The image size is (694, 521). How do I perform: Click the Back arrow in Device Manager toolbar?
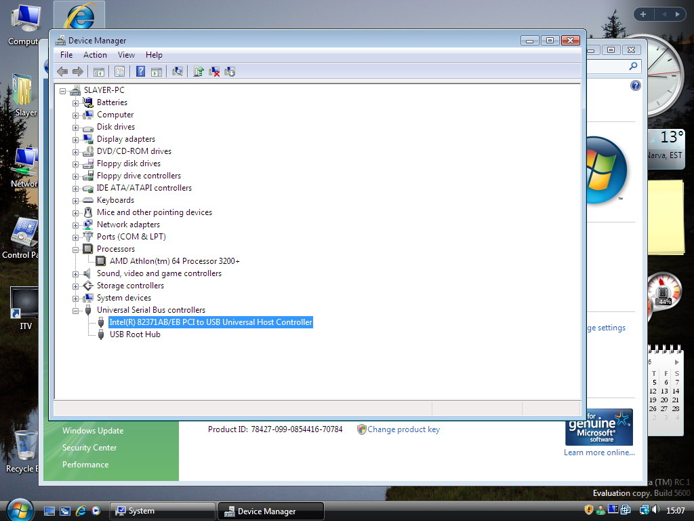pyautogui.click(x=62, y=71)
